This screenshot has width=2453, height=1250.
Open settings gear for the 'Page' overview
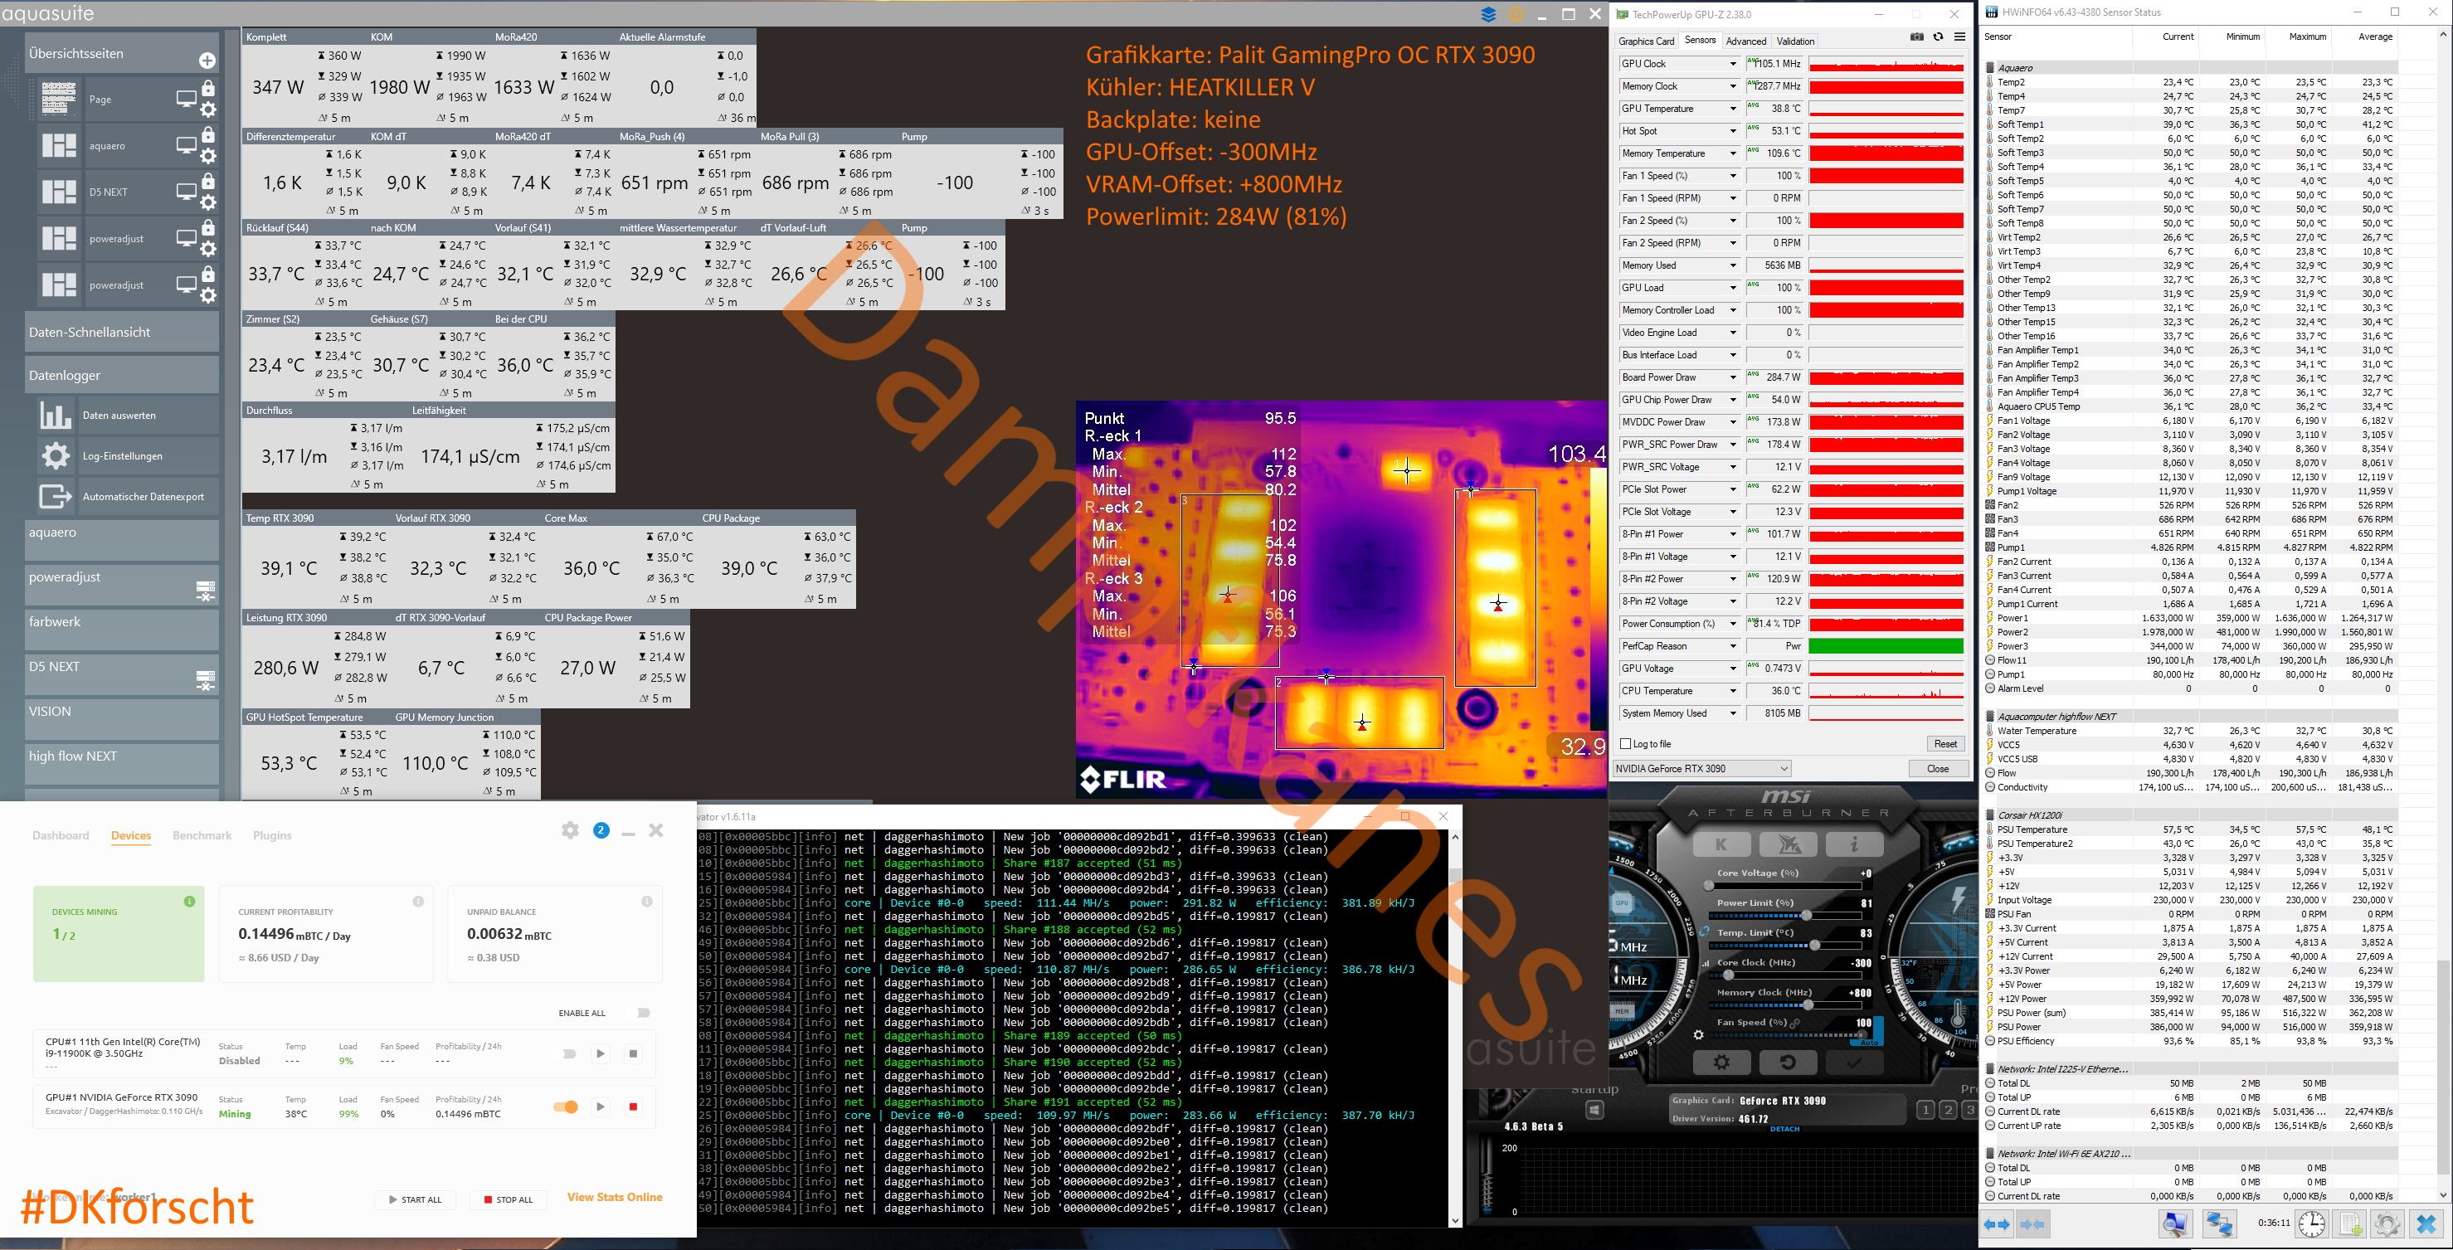coord(208,109)
